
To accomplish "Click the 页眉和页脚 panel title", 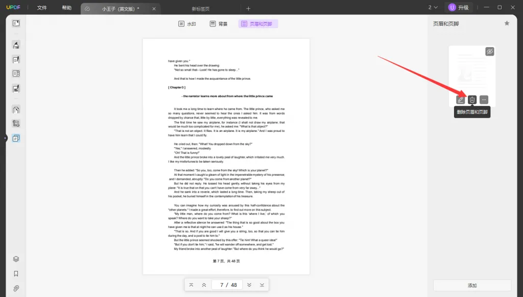I will 446,24.
